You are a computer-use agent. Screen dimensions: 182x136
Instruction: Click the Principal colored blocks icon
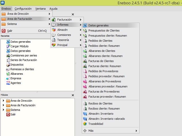[x=54, y=45]
